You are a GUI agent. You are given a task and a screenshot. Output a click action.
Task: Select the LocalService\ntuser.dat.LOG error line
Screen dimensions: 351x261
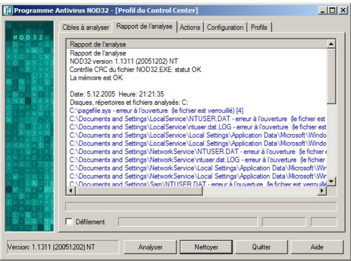click(198, 127)
